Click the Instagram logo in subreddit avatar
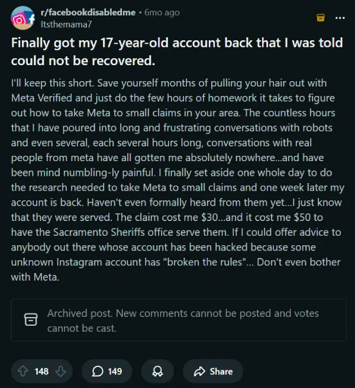This screenshot has height=388, width=355. click(x=20, y=19)
